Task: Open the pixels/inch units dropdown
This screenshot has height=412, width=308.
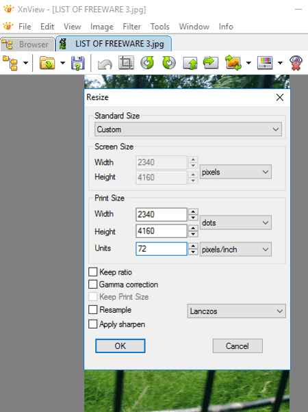Action: point(235,249)
